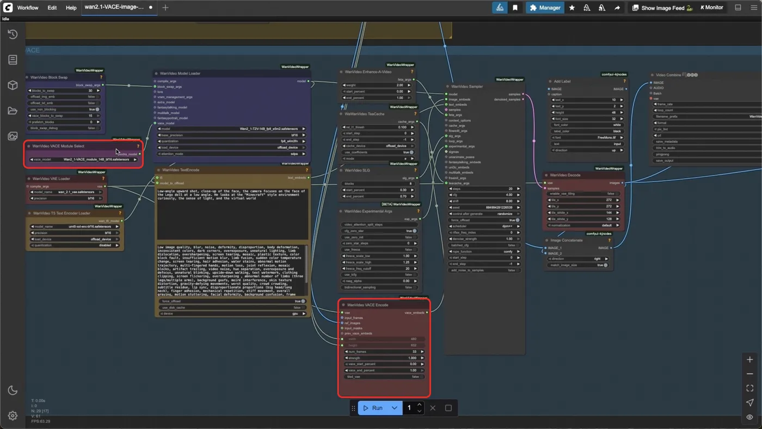Click the share arrow icon in toolbar
The image size is (762, 429).
coord(617,8)
